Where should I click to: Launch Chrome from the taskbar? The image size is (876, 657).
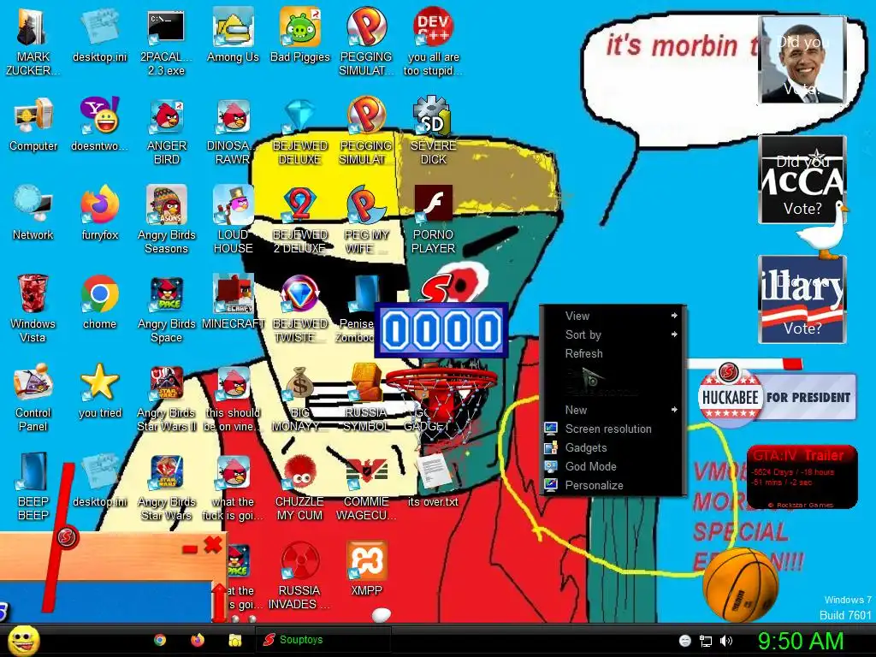[x=160, y=640]
